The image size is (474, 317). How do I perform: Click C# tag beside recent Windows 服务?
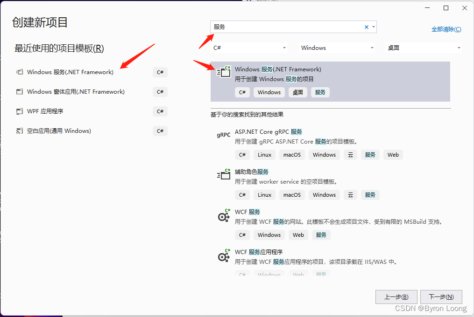[x=160, y=72]
